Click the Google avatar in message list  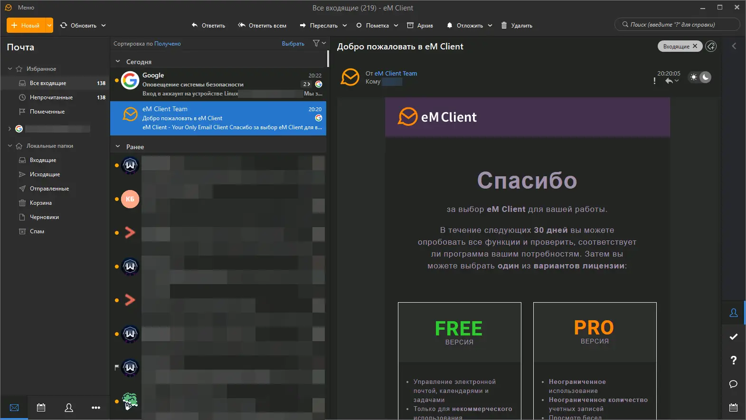pyautogui.click(x=130, y=80)
